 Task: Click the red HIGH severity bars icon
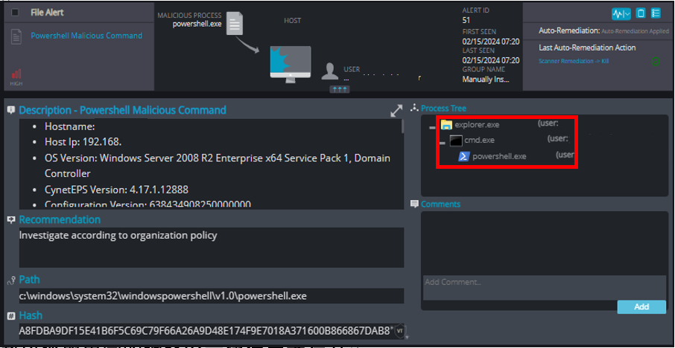click(16, 74)
